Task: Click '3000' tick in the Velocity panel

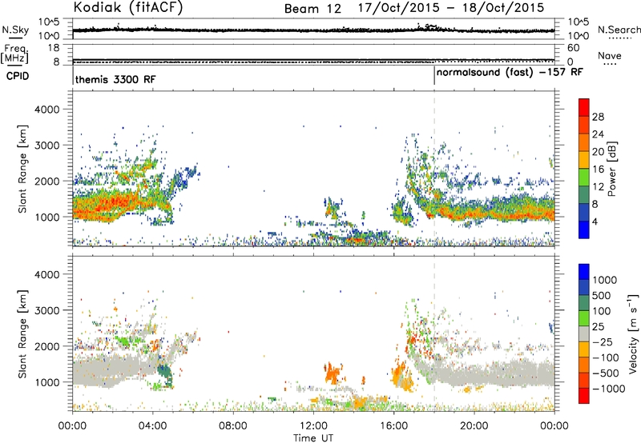Action: coord(47,310)
